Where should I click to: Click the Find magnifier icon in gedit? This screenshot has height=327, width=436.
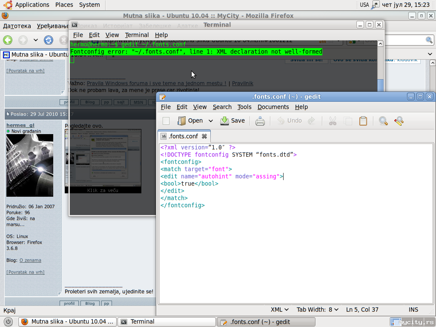pos(383,121)
